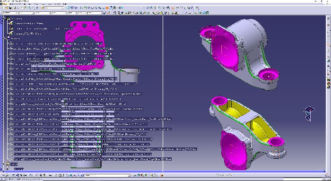Open the combo box in the bottom toolbar
This screenshot has width=331, height=181.
tap(107, 175)
